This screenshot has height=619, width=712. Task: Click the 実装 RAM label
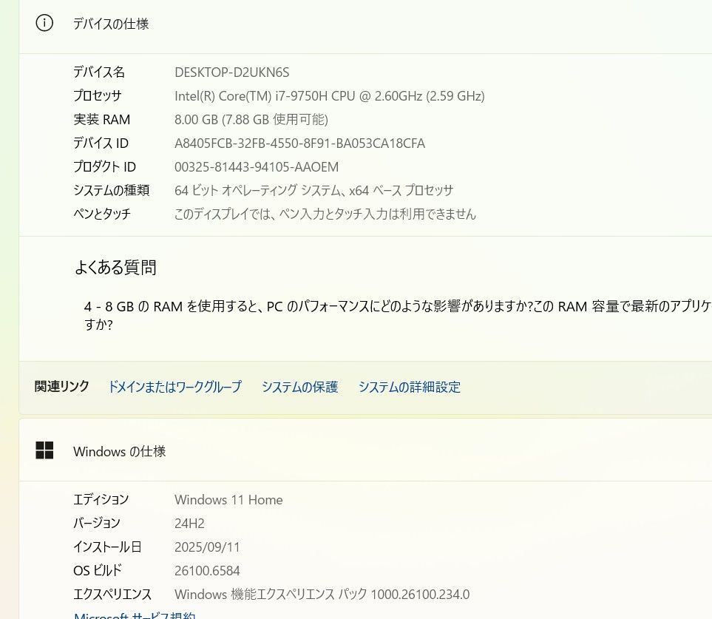102,120
